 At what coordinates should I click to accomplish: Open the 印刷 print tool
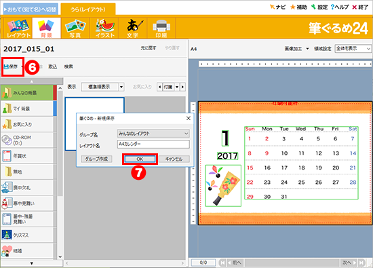(x=161, y=28)
